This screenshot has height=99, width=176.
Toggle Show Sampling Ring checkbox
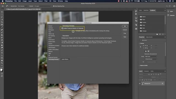tap(54, 6)
